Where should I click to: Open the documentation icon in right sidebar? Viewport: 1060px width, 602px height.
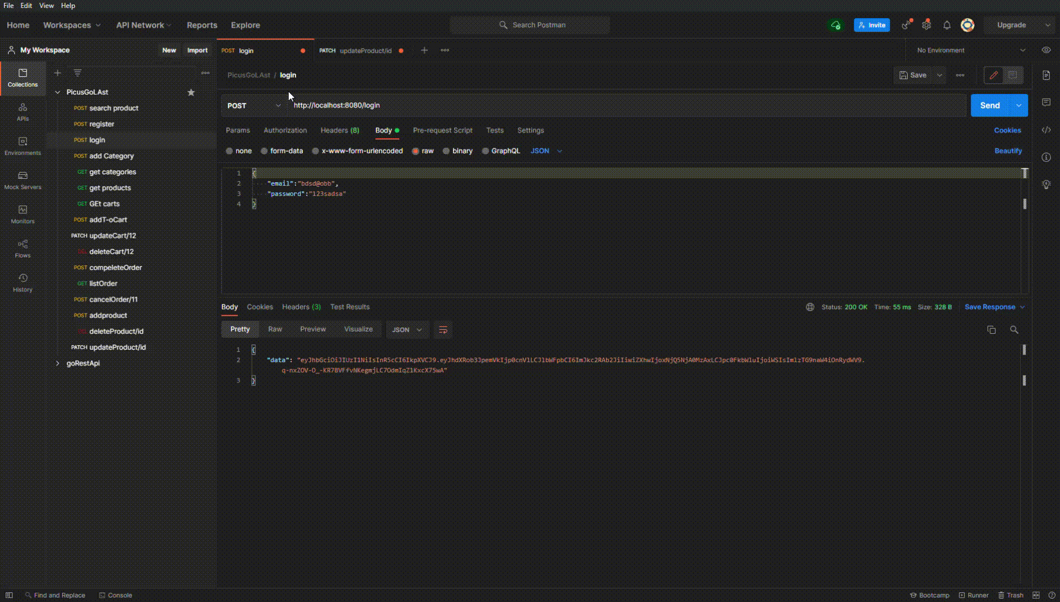tap(1046, 75)
